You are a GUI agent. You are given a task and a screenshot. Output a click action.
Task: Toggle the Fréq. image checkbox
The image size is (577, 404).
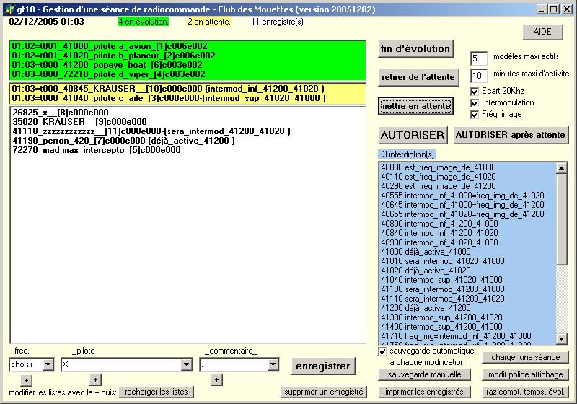(475, 115)
